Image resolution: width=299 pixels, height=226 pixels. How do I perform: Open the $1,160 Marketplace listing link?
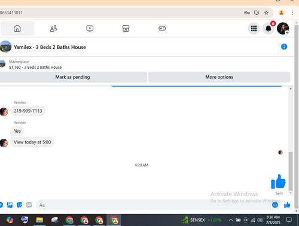pyautogui.click(x=35, y=68)
